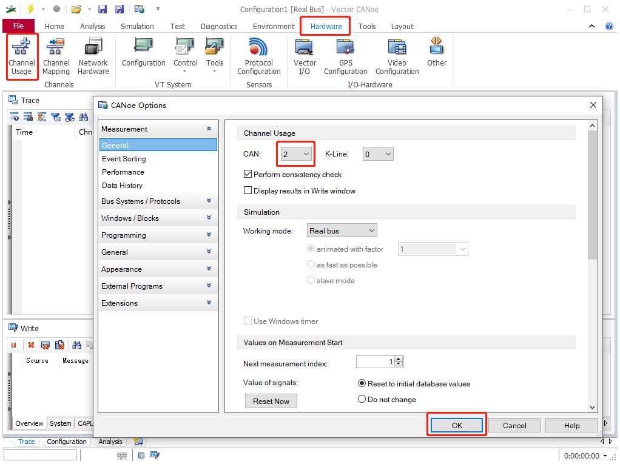The image size is (620, 464).
Task: Click Cancel in CANoe Options
Action: click(x=514, y=425)
